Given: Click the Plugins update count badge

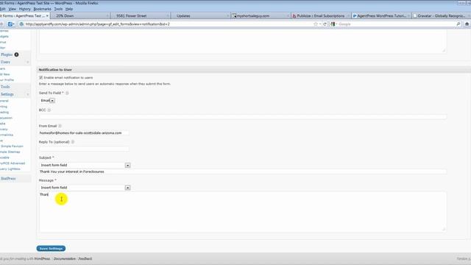Looking at the screenshot, I should point(16,54).
